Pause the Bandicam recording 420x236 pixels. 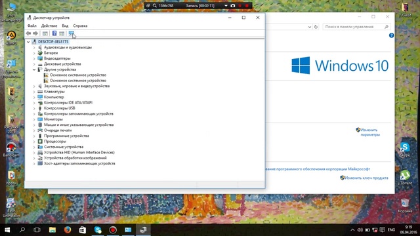pos(240,6)
